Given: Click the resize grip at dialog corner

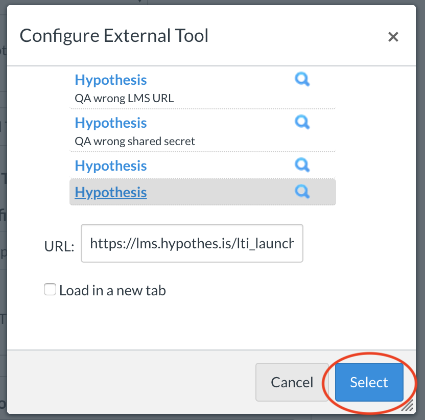Looking at the screenshot, I should [407, 405].
